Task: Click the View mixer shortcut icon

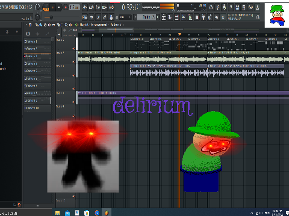Action: coord(184,17)
